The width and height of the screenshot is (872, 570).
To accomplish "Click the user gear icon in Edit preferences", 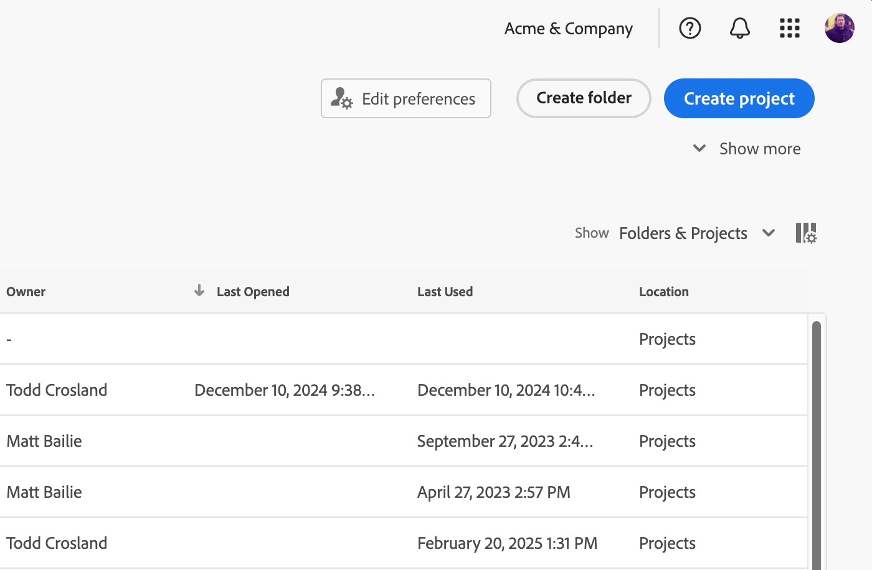I will (x=341, y=98).
